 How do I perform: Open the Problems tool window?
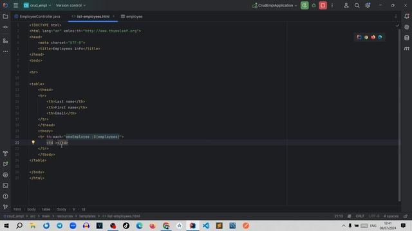[x=5, y=196]
